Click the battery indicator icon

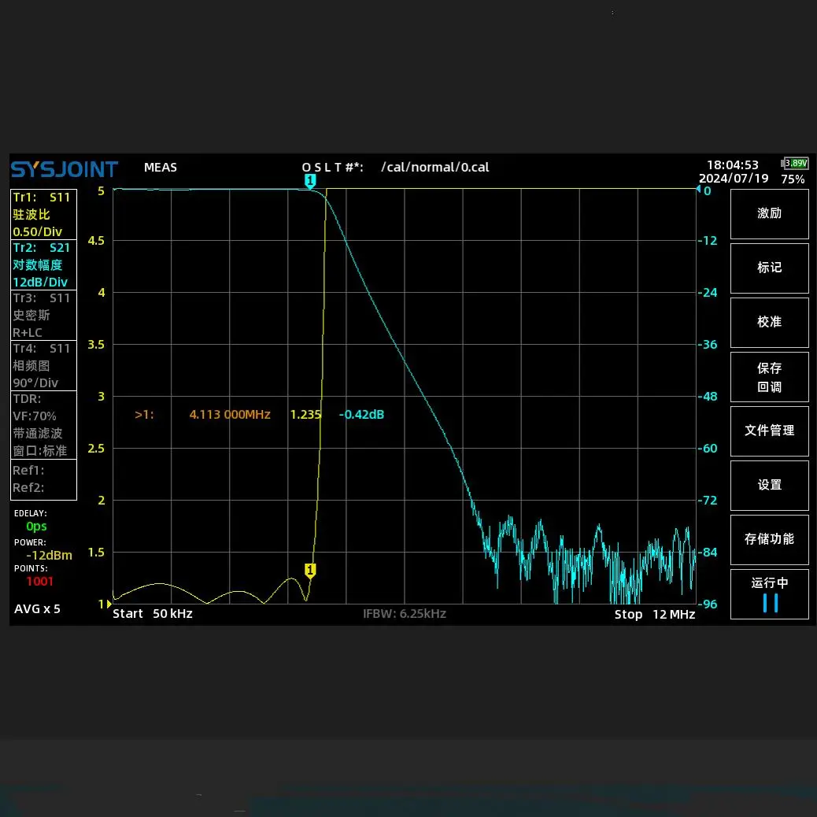(x=794, y=164)
